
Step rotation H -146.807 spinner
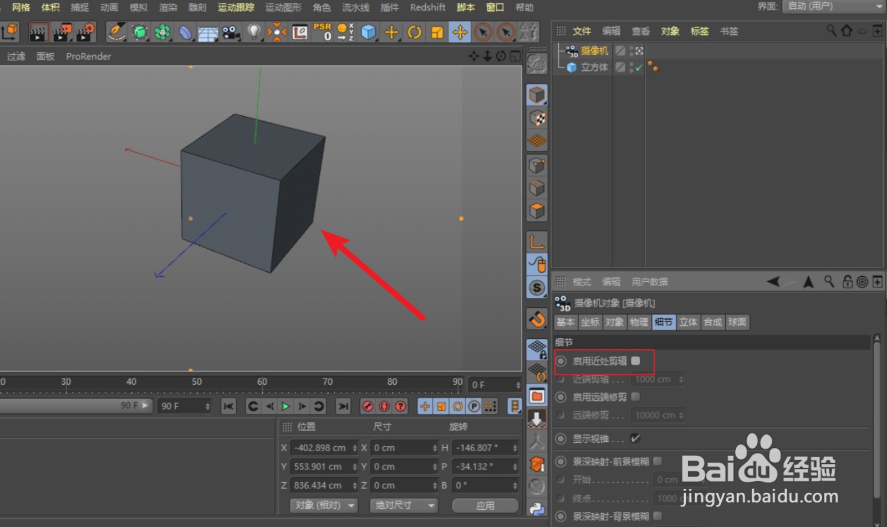pos(515,448)
